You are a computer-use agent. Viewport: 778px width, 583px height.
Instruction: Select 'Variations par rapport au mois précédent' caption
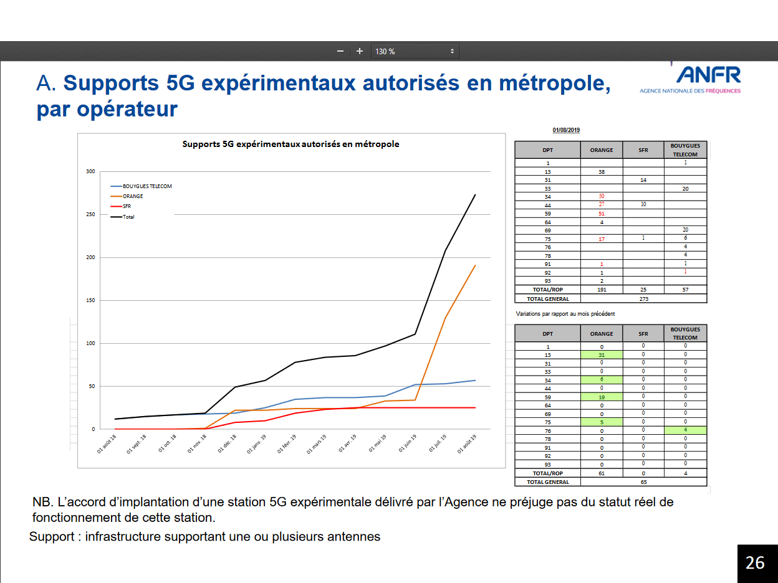tap(565, 313)
